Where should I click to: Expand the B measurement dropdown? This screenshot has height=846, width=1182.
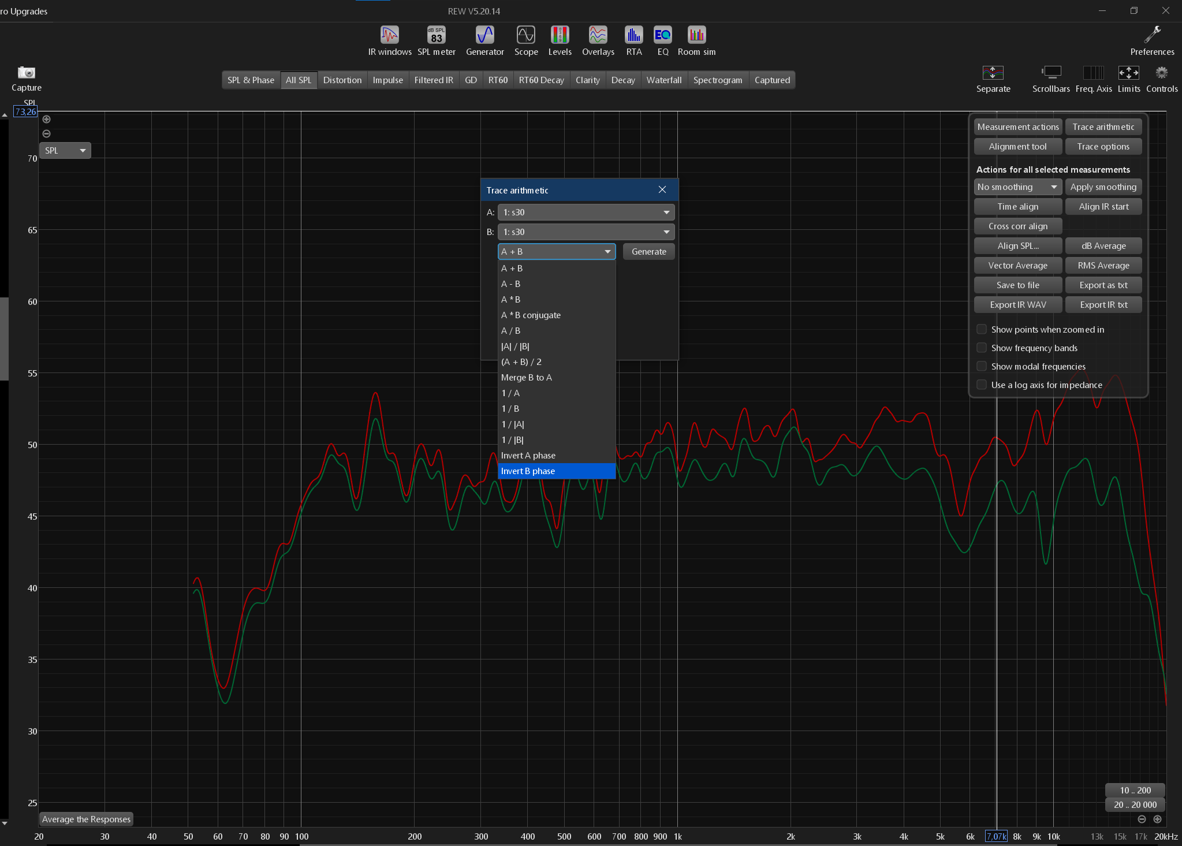586,232
